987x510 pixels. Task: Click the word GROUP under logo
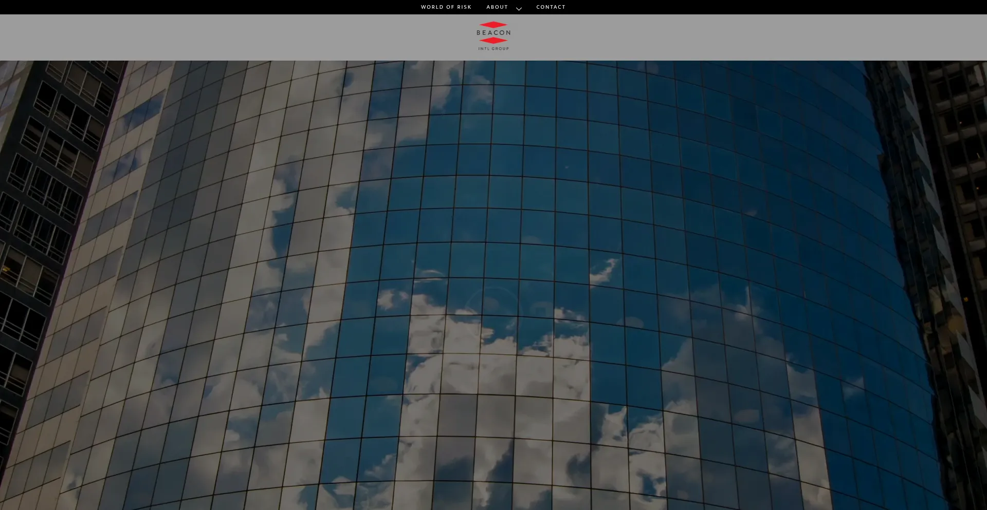coord(500,49)
